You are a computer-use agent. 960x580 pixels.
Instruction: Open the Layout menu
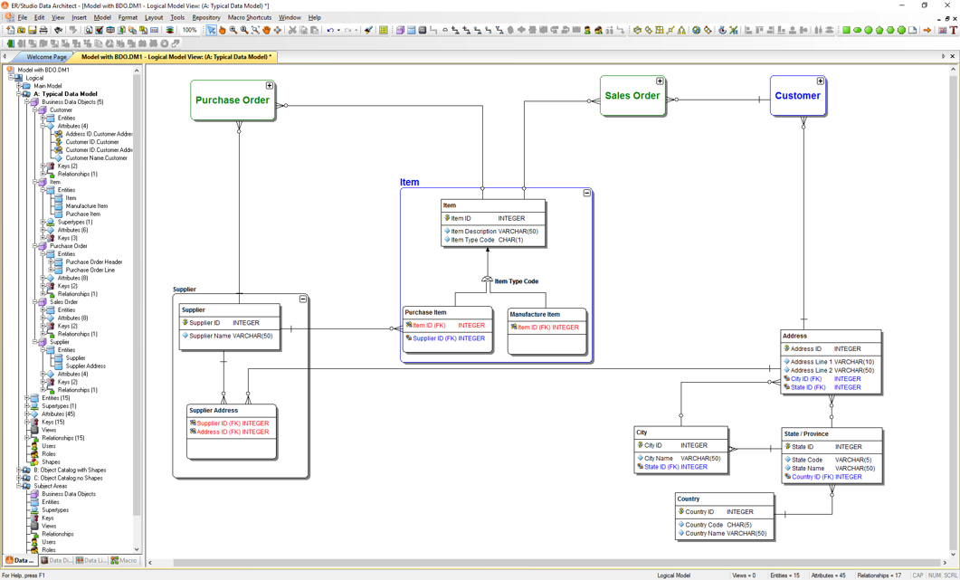154,17
